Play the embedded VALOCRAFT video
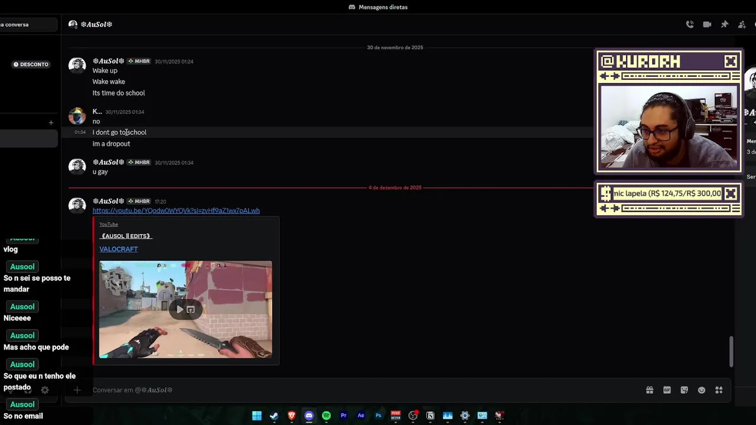Viewport: 756px width, 425px height. 180,309
